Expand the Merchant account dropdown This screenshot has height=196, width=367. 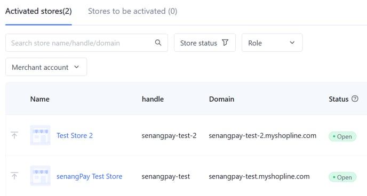[46, 67]
